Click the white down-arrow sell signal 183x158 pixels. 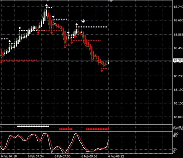tap(83, 21)
